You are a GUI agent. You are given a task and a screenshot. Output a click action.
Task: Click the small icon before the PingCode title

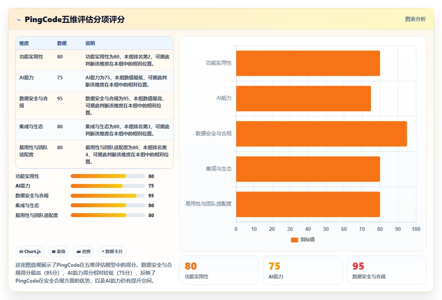[19, 20]
